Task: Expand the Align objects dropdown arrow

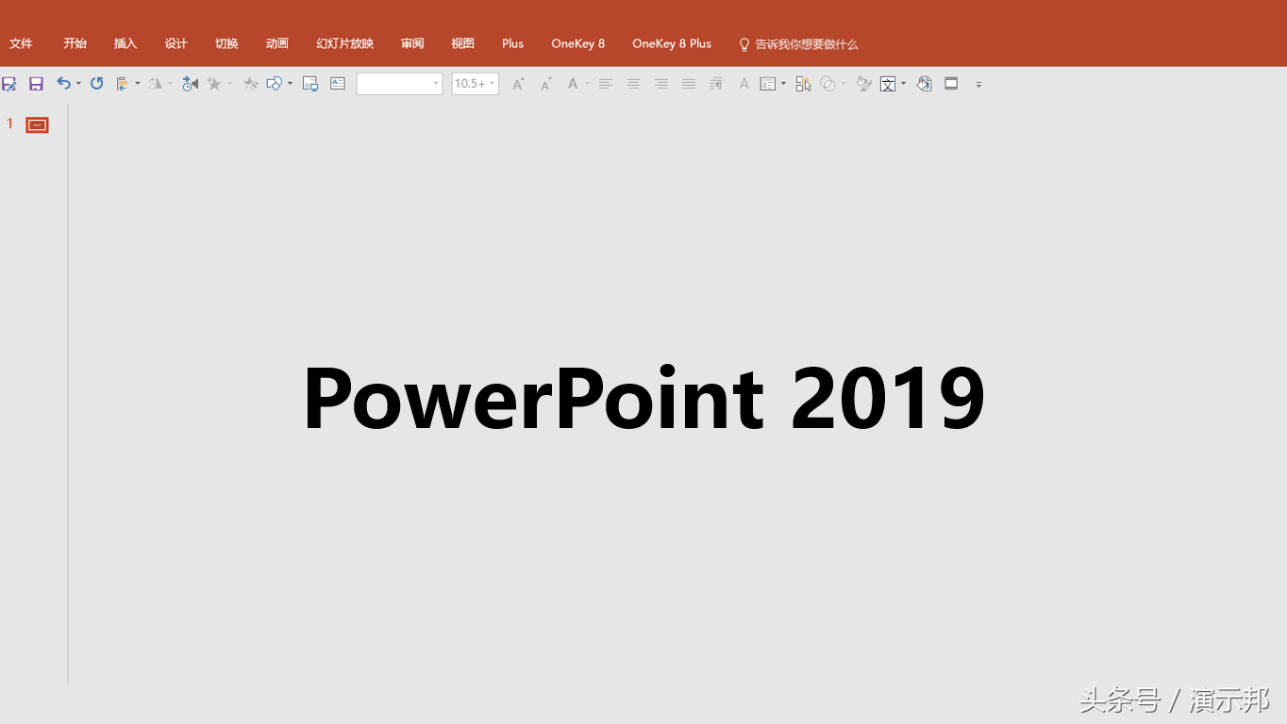Action: pyautogui.click(x=138, y=84)
